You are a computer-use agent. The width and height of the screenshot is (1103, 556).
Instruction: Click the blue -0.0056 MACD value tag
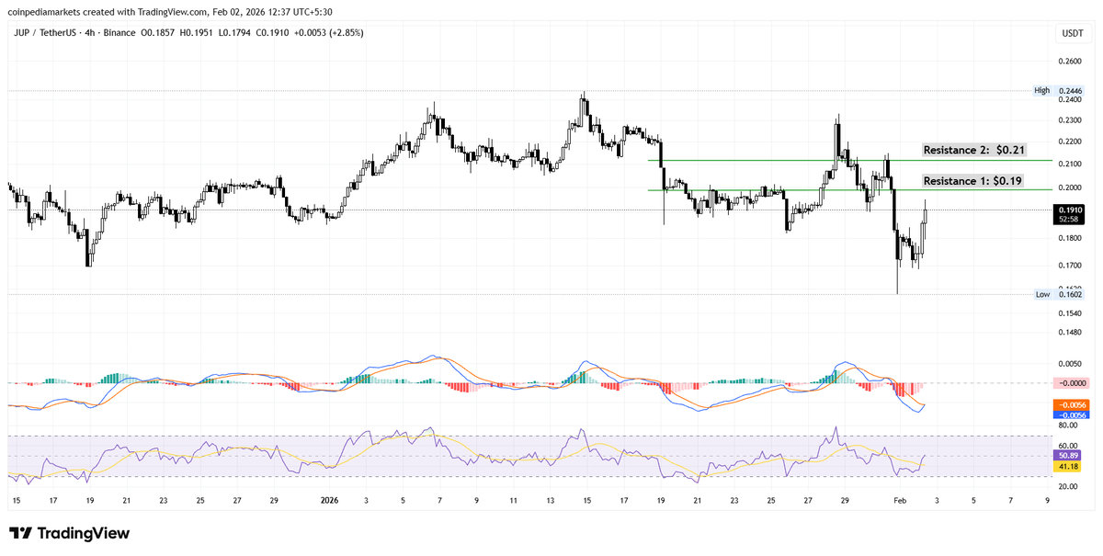pyautogui.click(x=1072, y=415)
